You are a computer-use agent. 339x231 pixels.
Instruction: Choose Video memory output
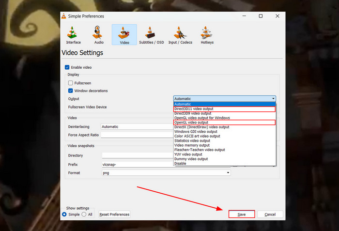click(x=224, y=145)
